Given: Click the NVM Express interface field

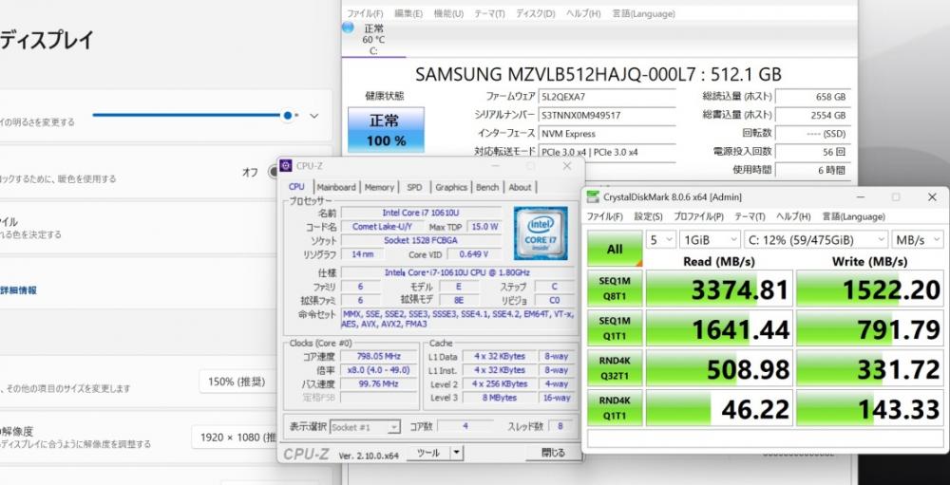Looking at the screenshot, I should pyautogui.click(x=606, y=133).
